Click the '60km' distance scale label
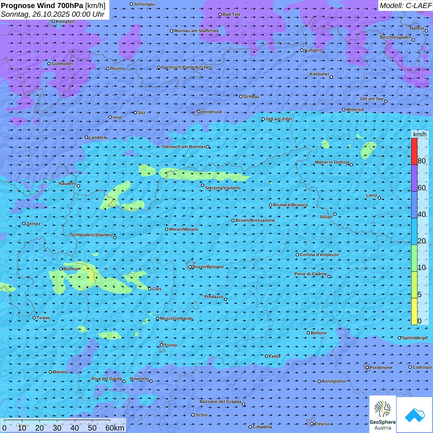 [x=115, y=428]
